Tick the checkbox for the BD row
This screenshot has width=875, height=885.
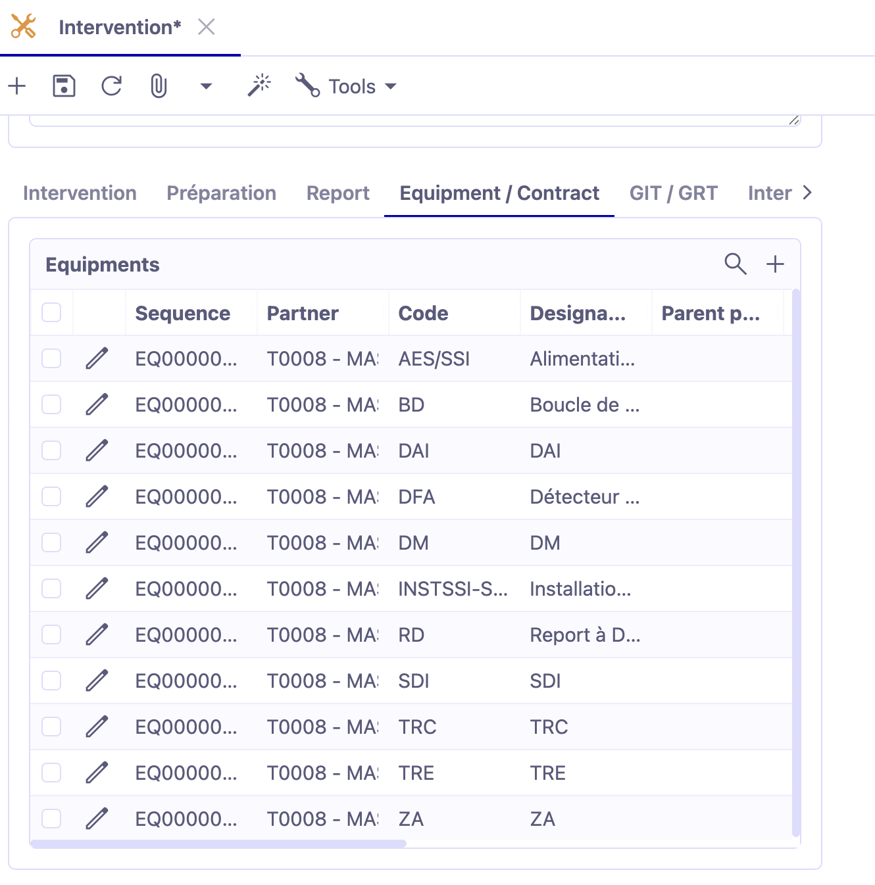(x=51, y=404)
